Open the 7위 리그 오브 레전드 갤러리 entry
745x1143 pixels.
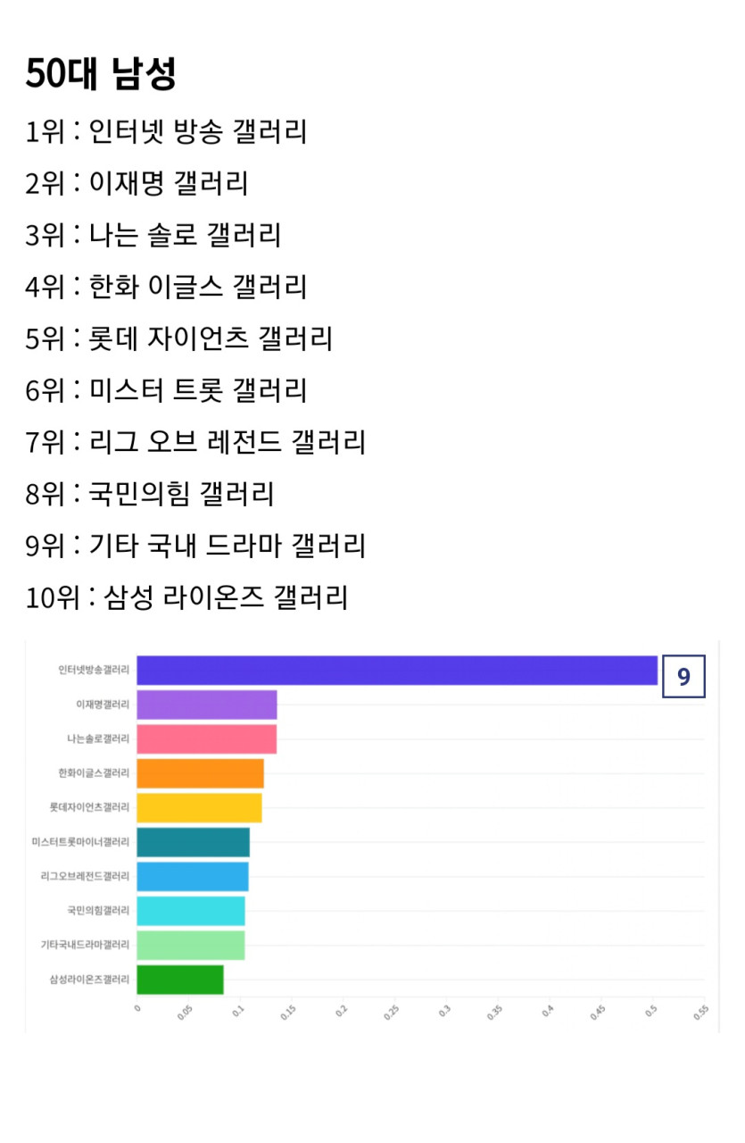195,442
